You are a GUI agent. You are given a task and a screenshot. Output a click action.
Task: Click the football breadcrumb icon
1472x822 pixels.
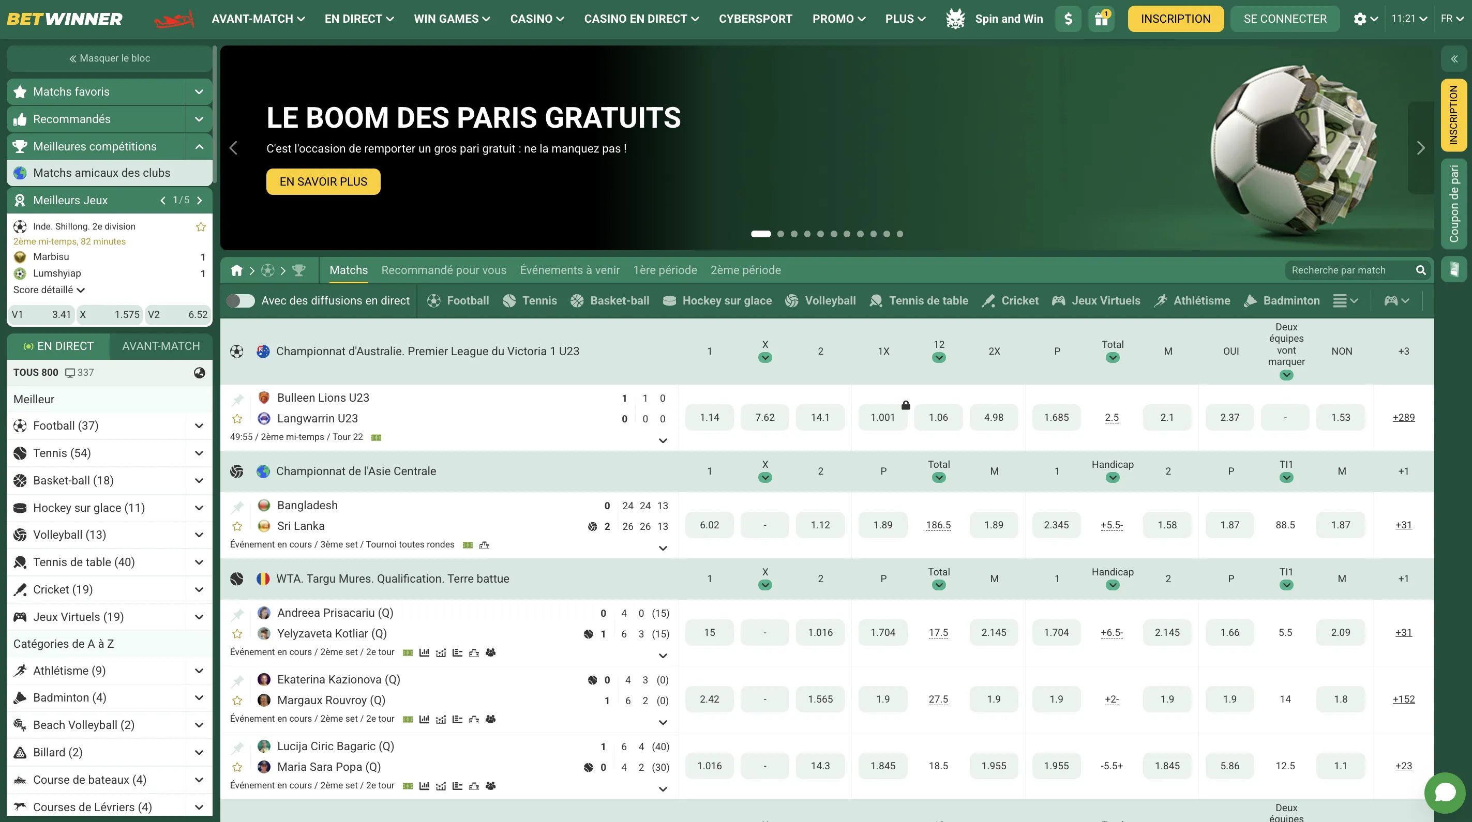click(x=267, y=270)
